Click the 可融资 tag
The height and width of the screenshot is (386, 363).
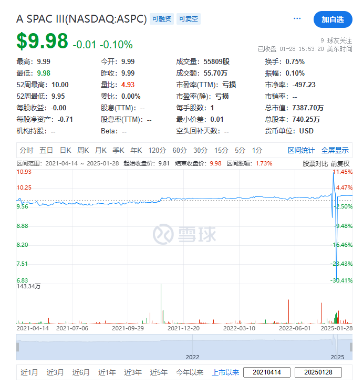tap(162, 19)
